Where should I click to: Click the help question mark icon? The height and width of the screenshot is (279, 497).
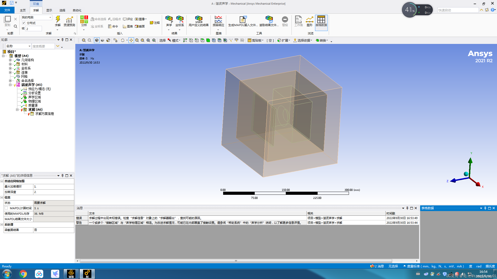click(x=493, y=10)
